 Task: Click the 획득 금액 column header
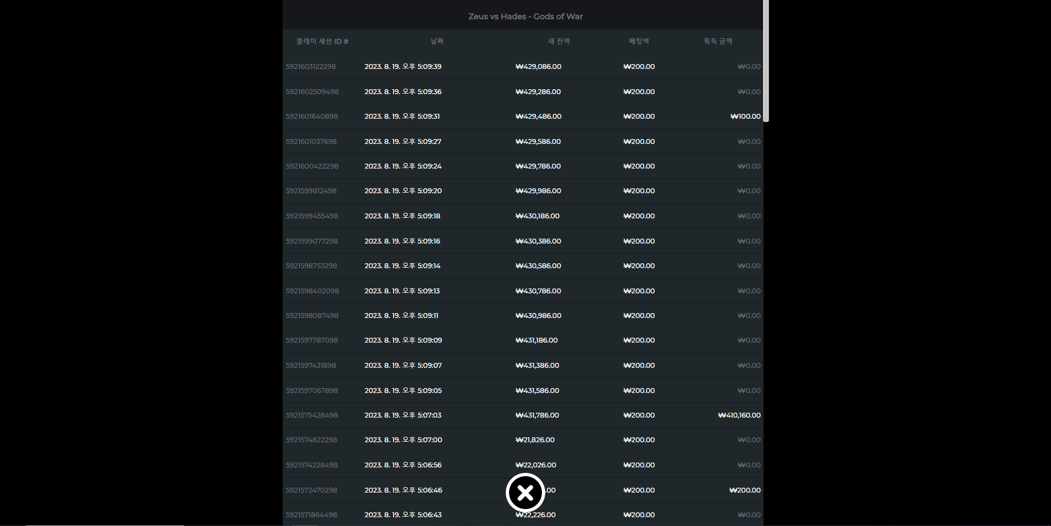(x=718, y=42)
